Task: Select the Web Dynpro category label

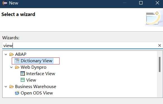Action: (x=34, y=67)
